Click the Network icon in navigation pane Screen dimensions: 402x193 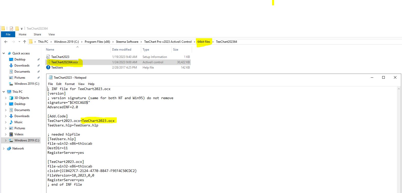[x=9, y=148]
